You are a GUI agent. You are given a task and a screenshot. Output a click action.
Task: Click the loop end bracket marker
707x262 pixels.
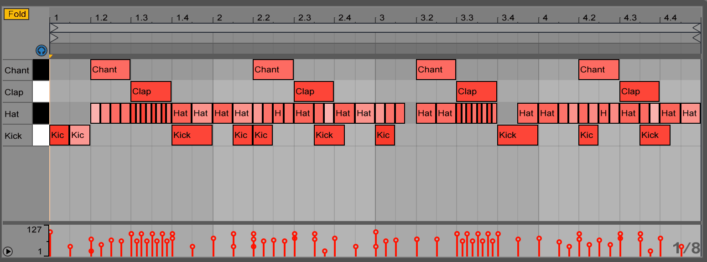pyautogui.click(x=697, y=28)
